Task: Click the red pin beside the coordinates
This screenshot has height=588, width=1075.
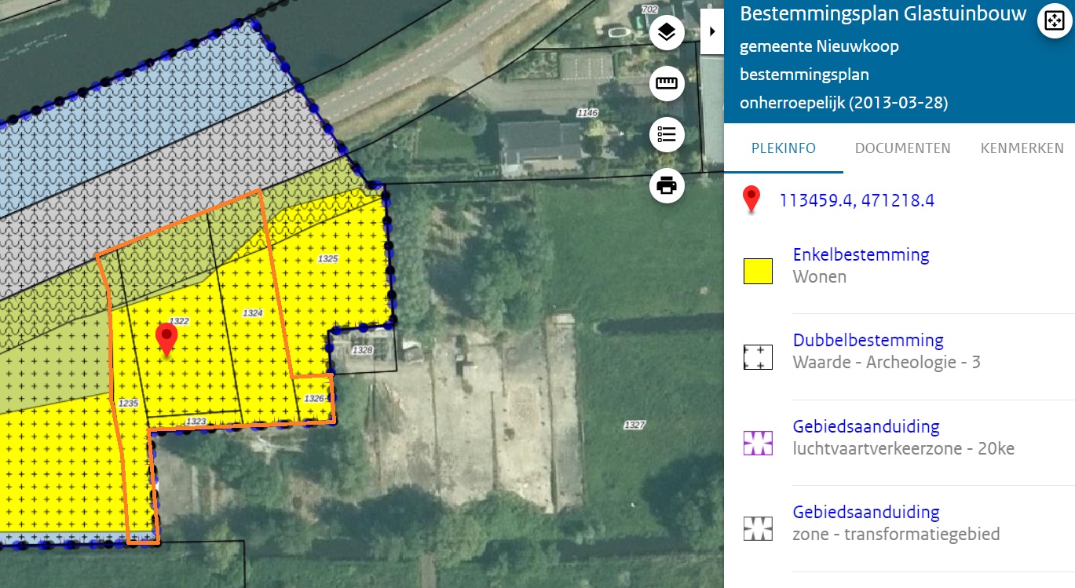Action: (751, 199)
